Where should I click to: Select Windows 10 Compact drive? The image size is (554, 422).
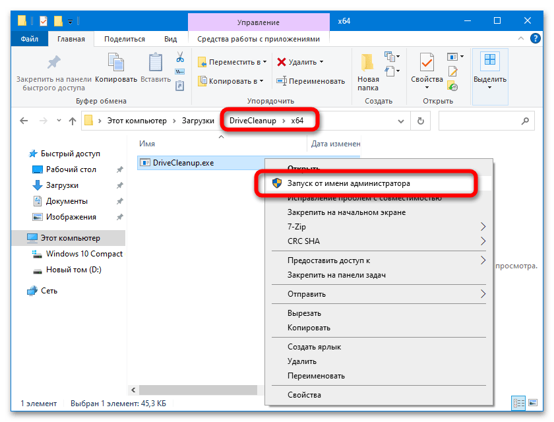point(84,254)
